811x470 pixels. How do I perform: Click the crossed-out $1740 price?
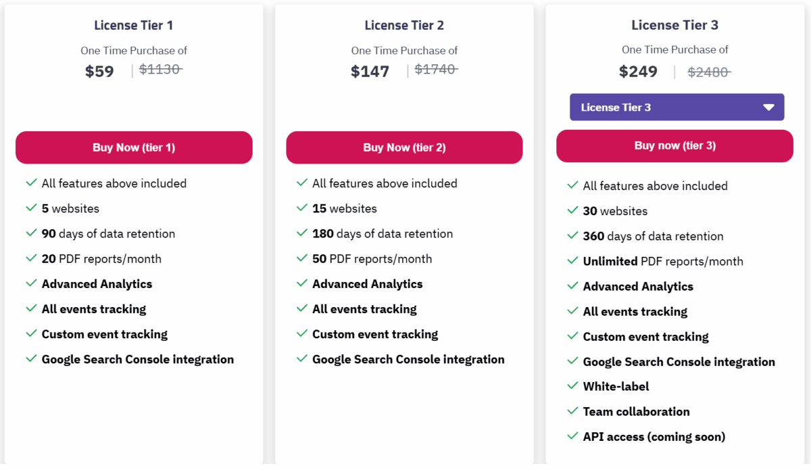click(x=436, y=69)
